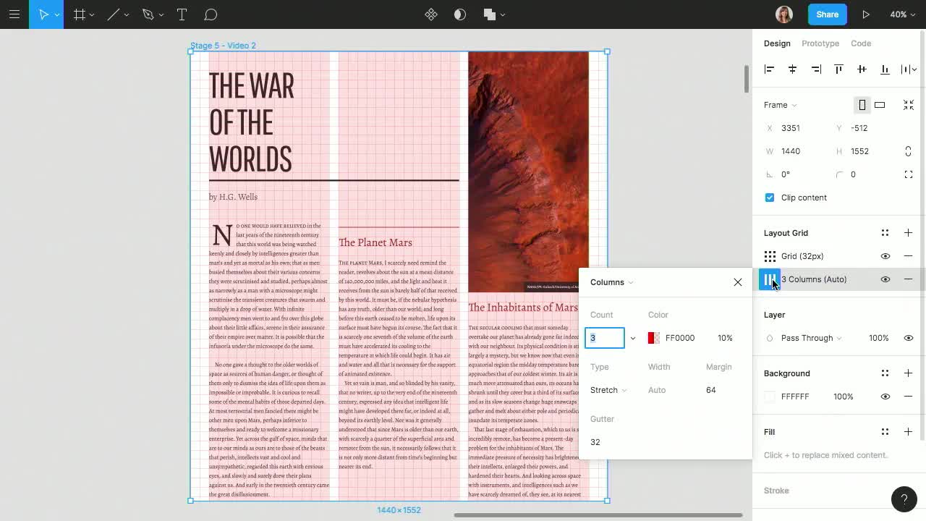Select the Comment tool
The width and height of the screenshot is (926, 521).
pyautogui.click(x=211, y=14)
